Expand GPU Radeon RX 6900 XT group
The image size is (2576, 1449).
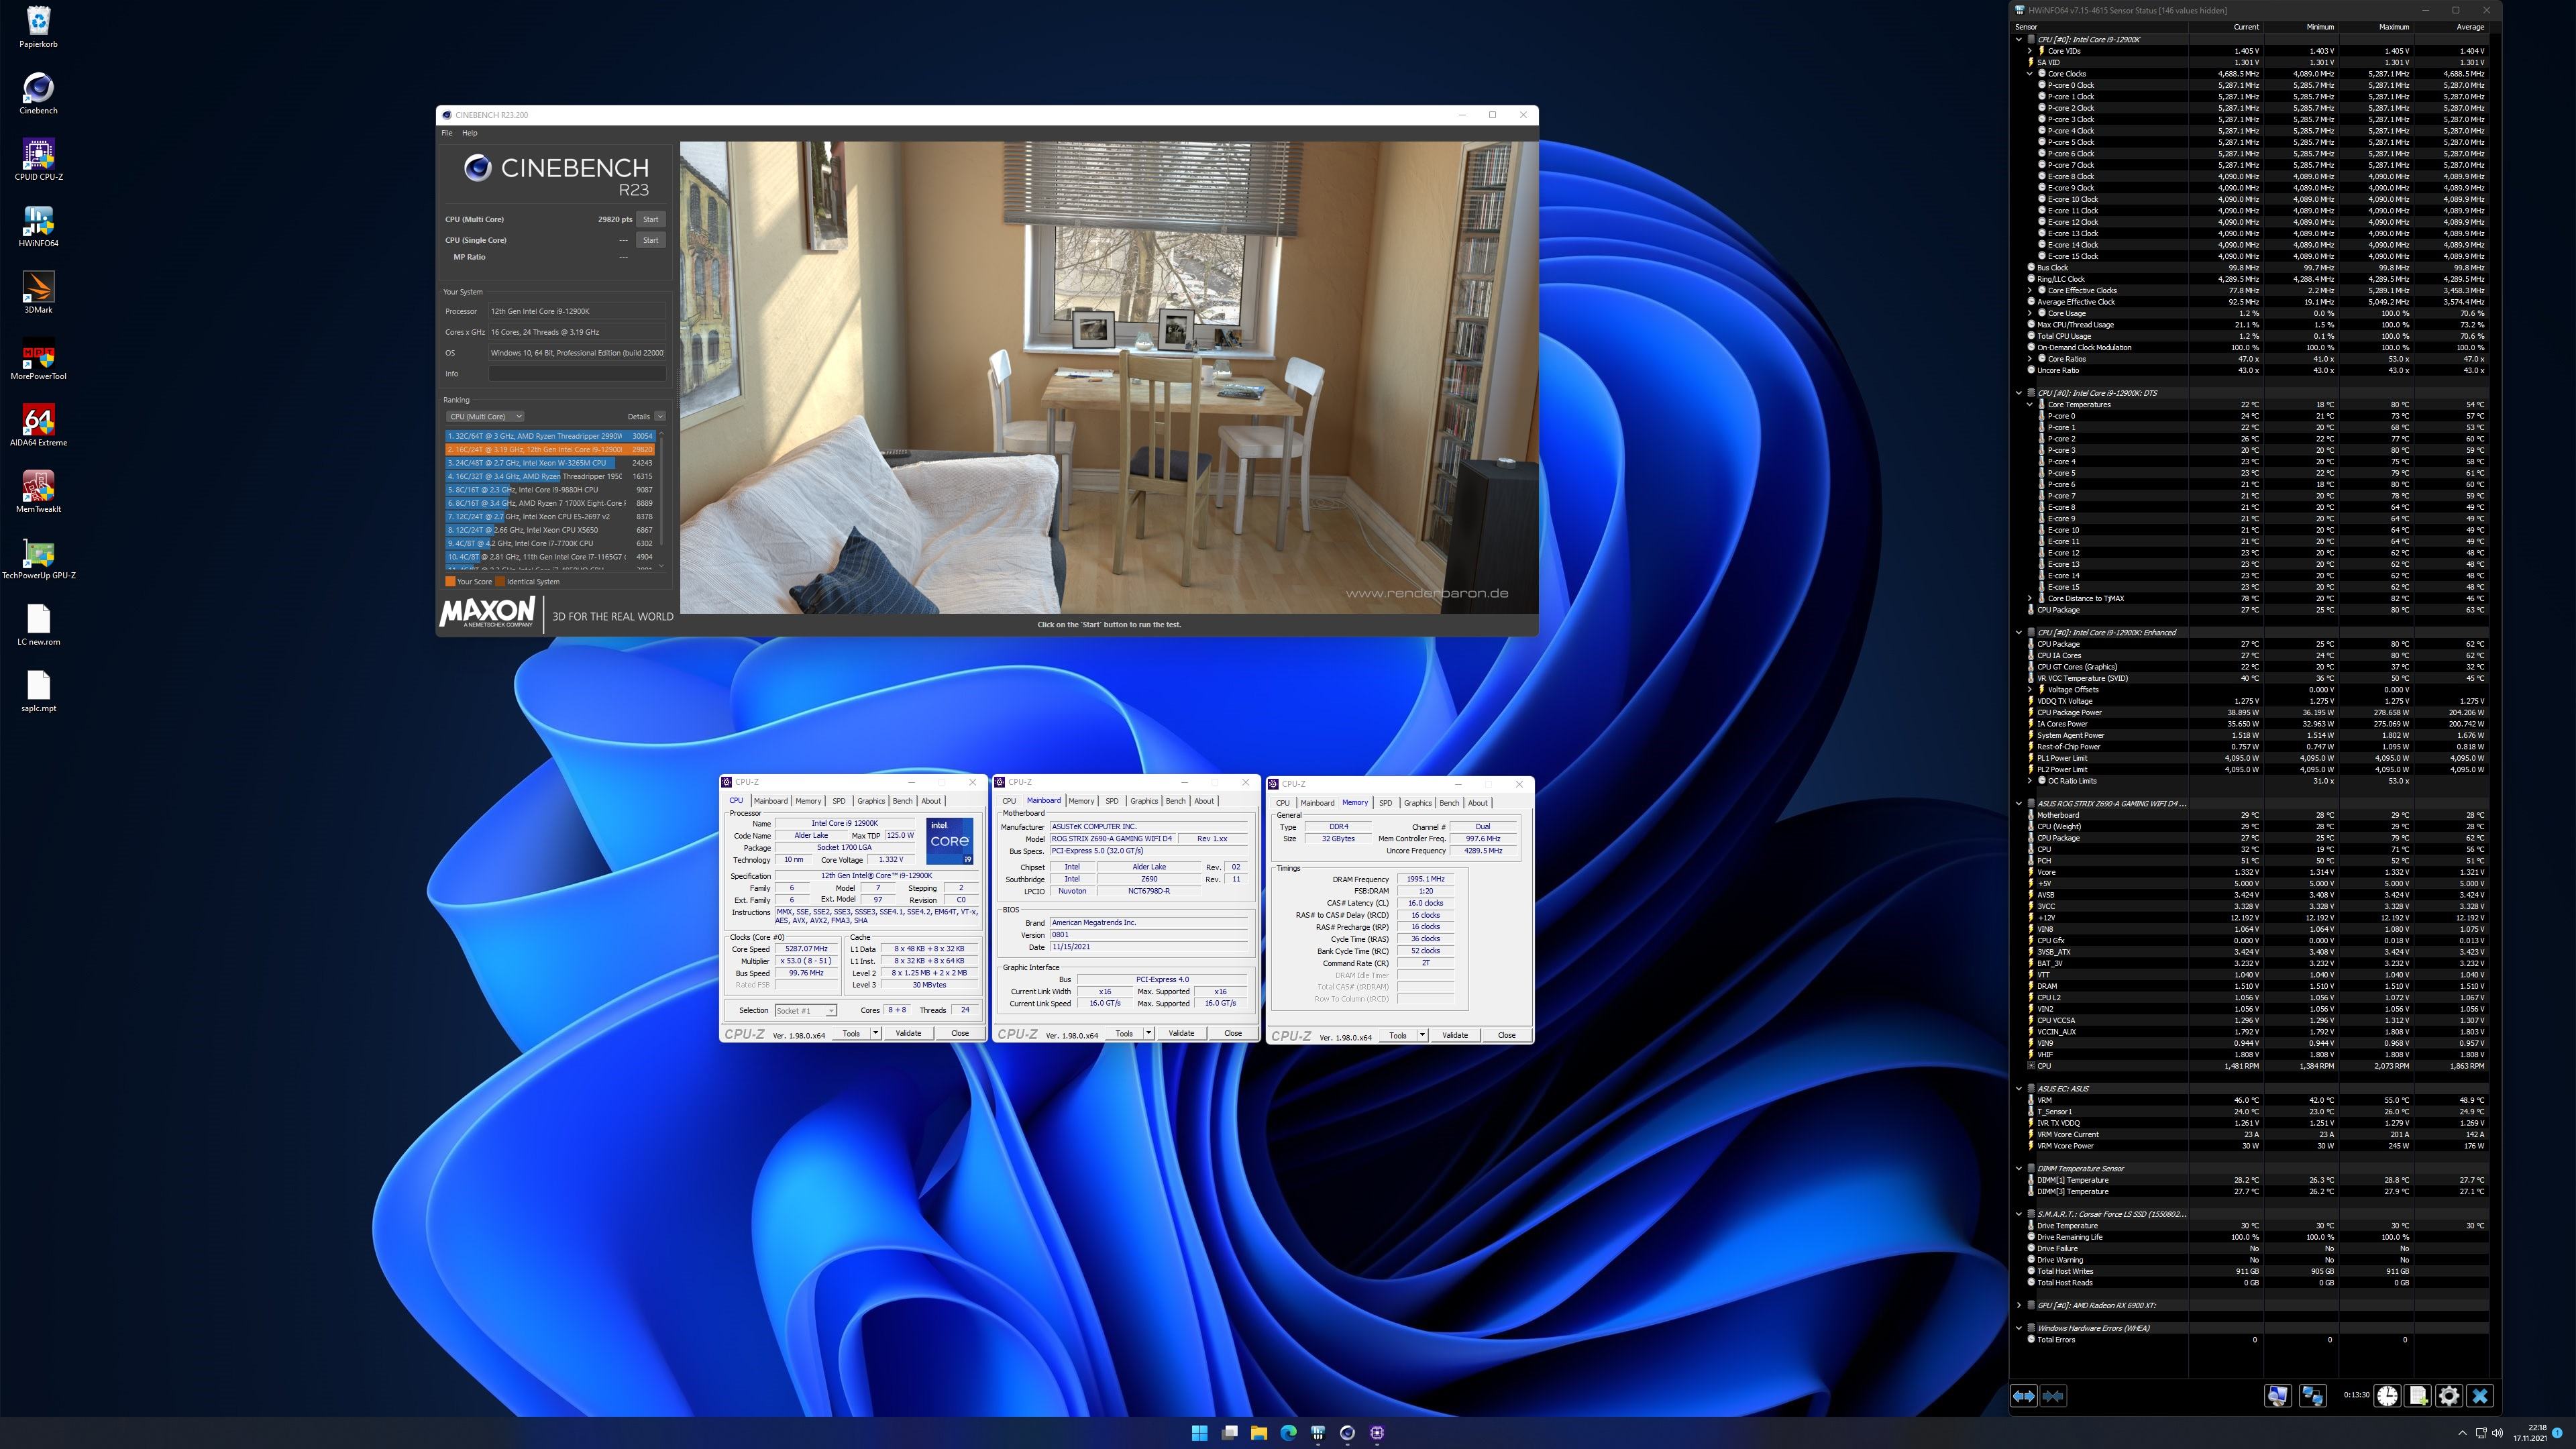point(2019,1305)
